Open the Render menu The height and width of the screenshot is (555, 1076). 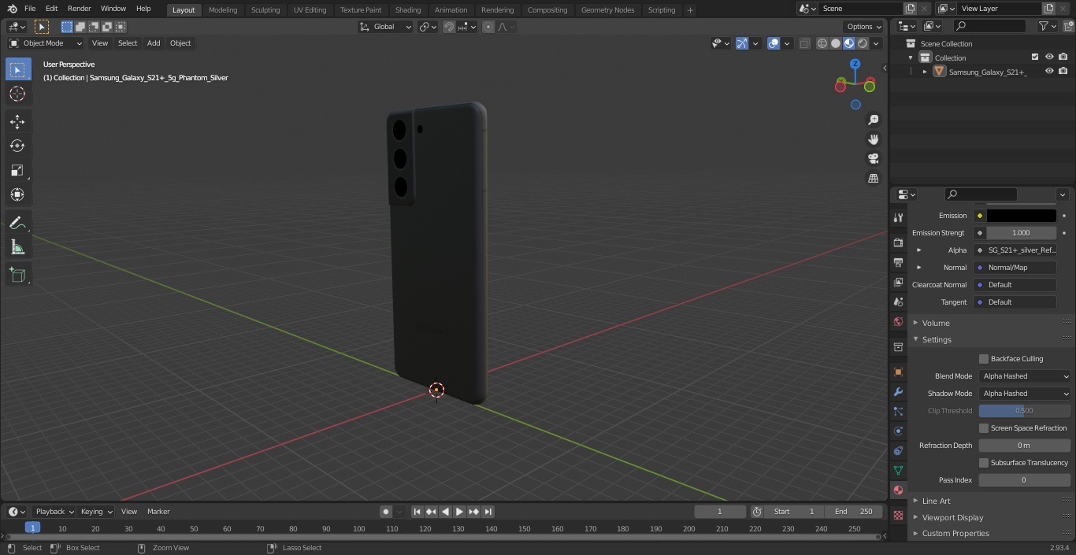coord(79,9)
